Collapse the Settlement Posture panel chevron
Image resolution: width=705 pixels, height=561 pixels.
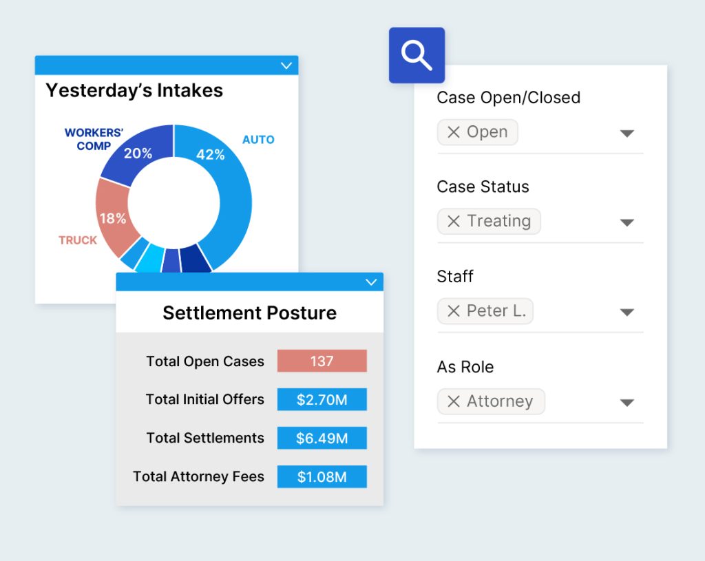371,282
